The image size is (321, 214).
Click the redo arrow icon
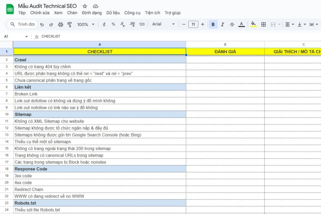point(51,24)
